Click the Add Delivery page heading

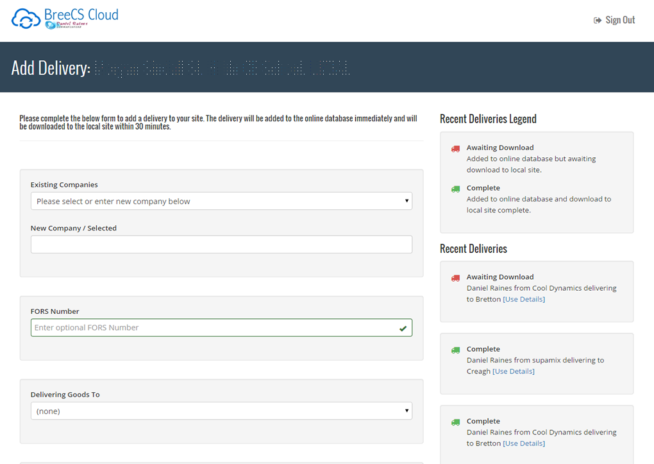point(50,68)
